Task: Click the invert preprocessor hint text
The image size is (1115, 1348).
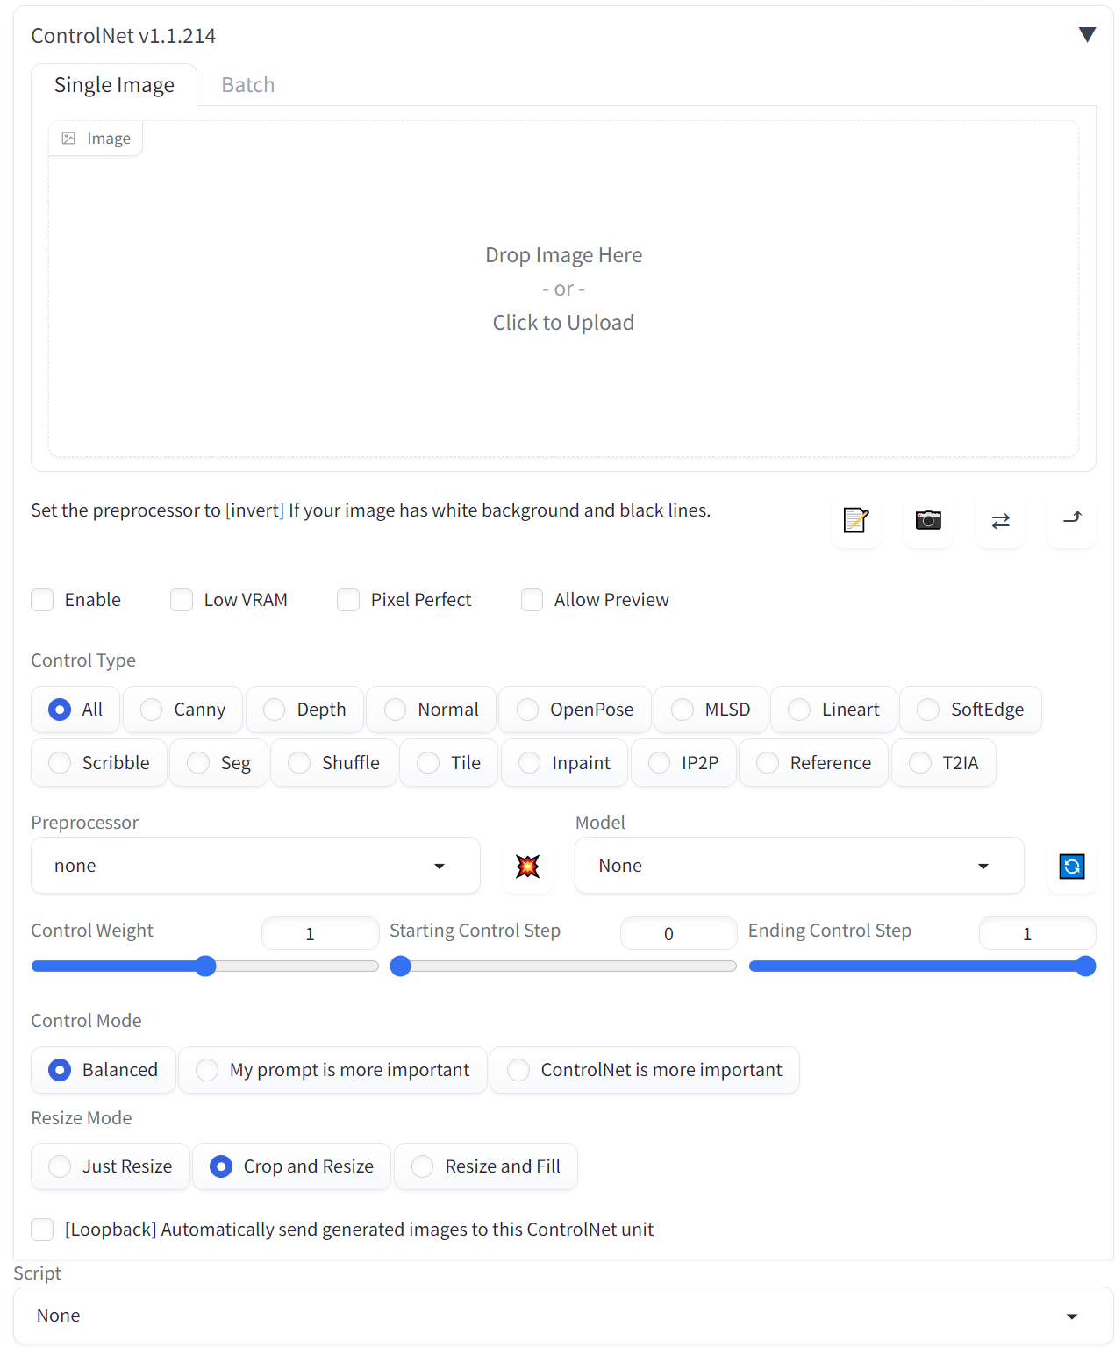Action: coord(371,510)
